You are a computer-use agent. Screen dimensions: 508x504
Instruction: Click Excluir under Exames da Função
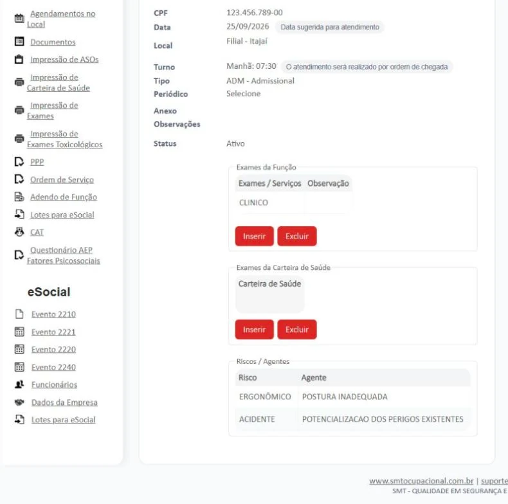(x=297, y=236)
